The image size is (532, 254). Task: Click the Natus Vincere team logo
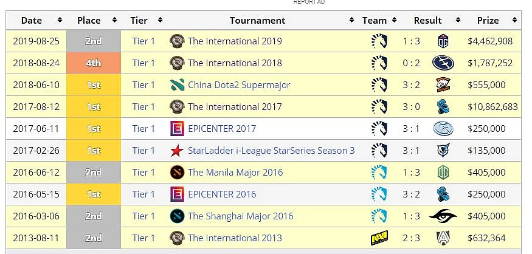(379, 238)
